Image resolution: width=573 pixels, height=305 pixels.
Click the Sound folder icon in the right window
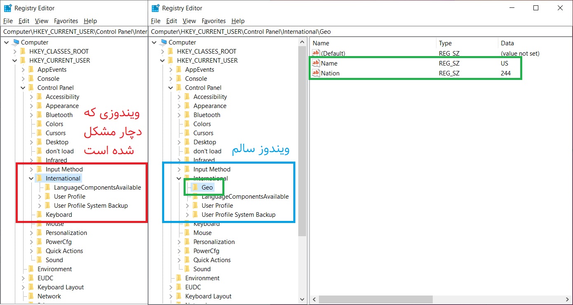[x=188, y=269]
